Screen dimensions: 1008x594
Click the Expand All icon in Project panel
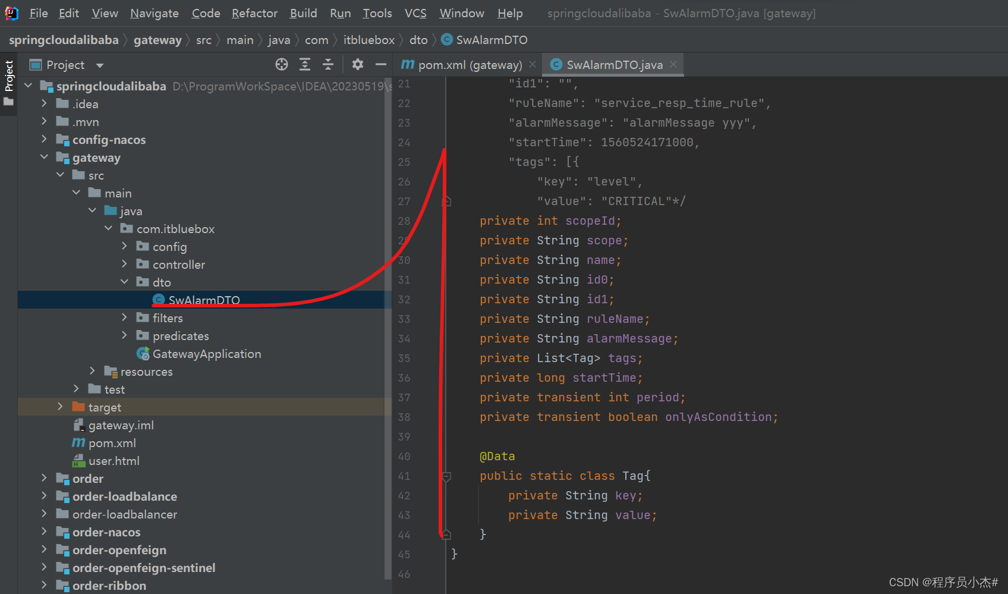(x=305, y=64)
